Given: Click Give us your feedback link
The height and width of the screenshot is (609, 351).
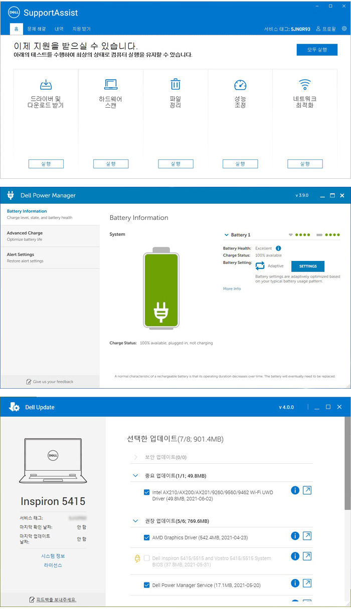Looking at the screenshot, I should pos(50,382).
